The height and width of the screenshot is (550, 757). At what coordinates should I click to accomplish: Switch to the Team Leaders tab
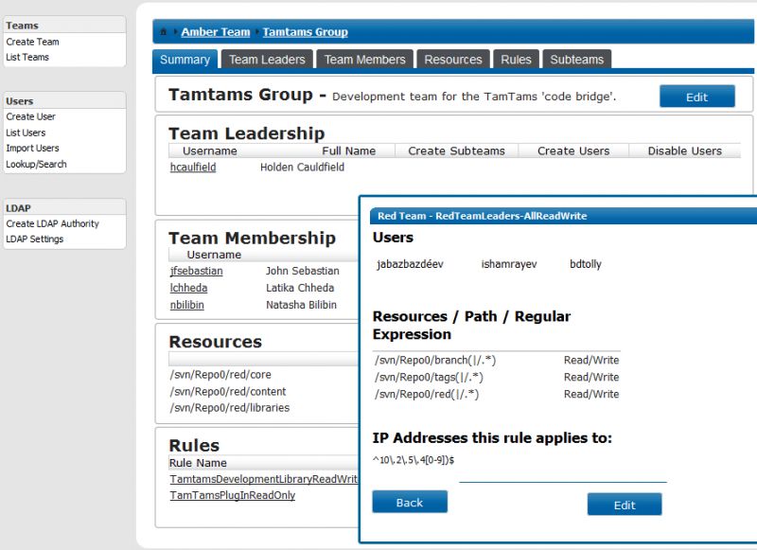[x=267, y=60]
